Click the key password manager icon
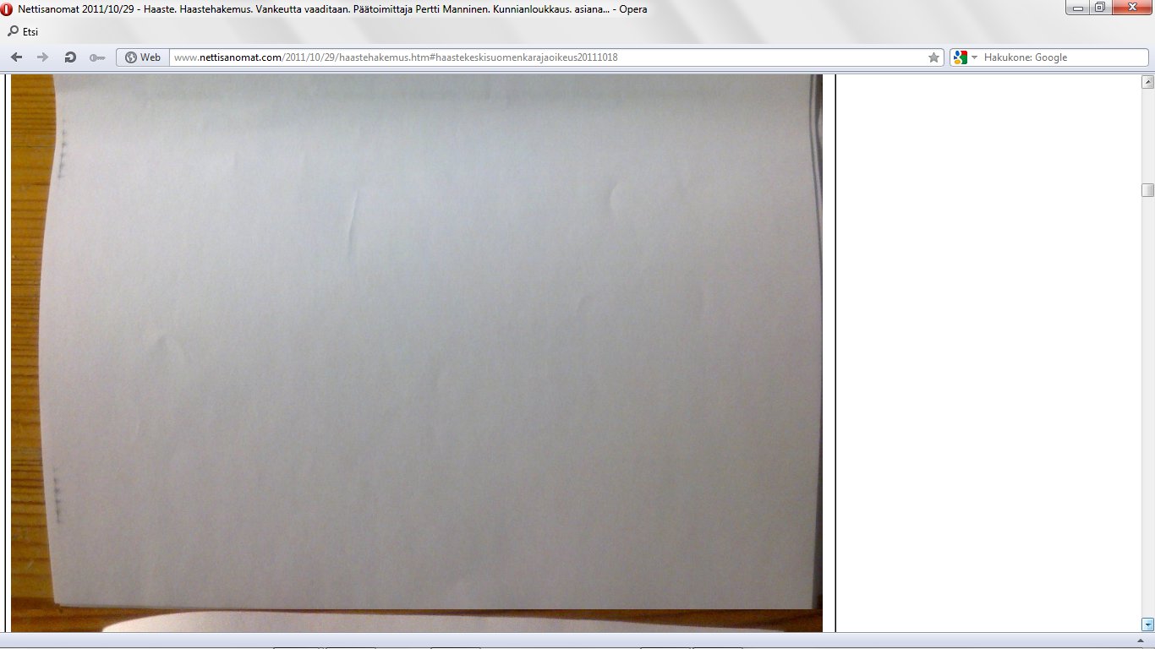Image resolution: width=1155 pixels, height=649 pixels. (x=97, y=57)
